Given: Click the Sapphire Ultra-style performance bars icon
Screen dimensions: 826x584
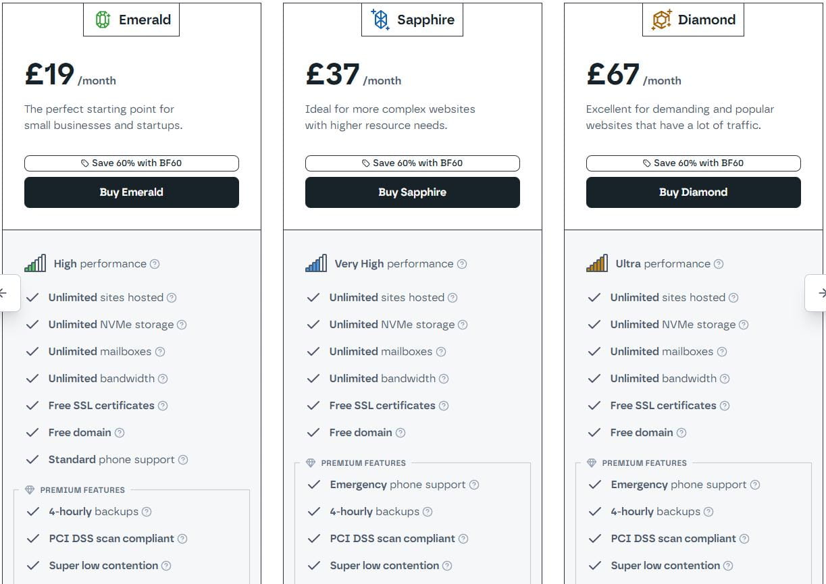Looking at the screenshot, I should pos(316,263).
